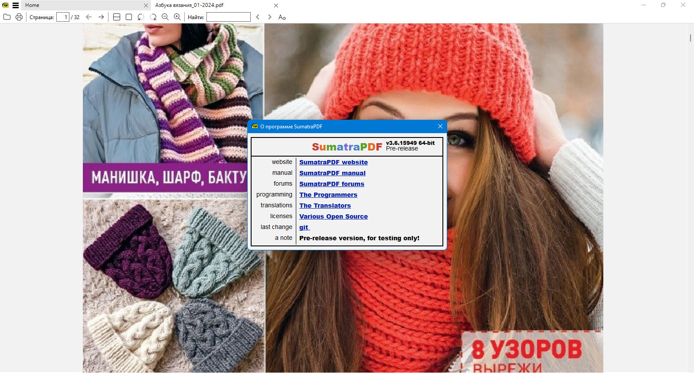Toggle match case search option

[282, 17]
